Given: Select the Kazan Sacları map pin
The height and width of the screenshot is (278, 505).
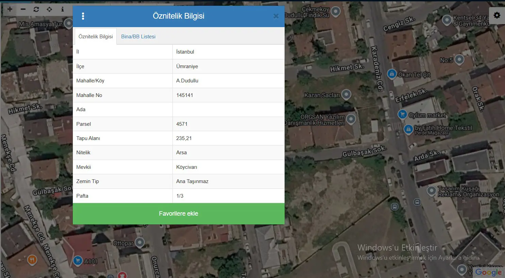Looking at the screenshot, I should coord(346,94).
